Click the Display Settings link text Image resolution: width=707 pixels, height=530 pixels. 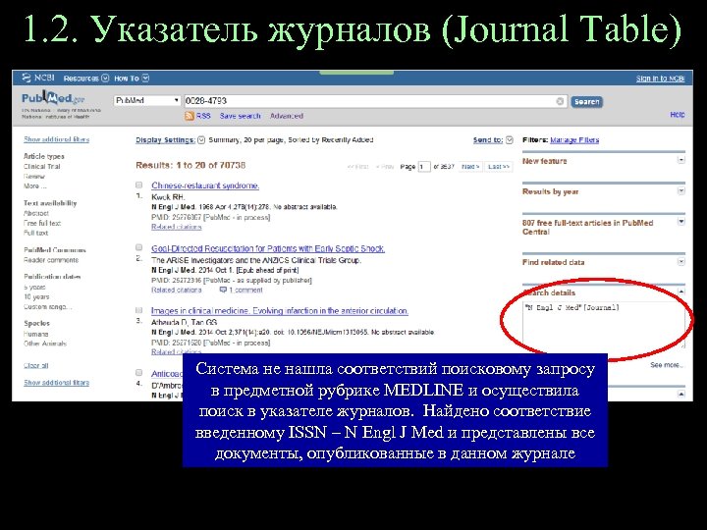[x=166, y=140]
